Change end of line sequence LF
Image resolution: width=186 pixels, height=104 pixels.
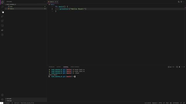[x=164, y=103]
